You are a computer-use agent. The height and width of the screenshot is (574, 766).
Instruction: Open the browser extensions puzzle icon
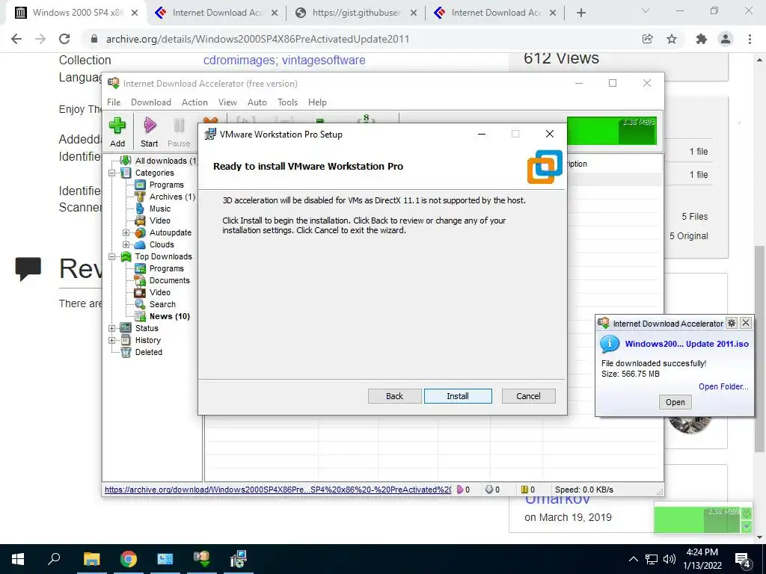click(x=702, y=39)
